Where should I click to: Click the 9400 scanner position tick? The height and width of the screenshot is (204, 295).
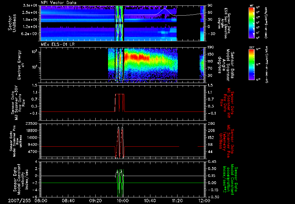click(x=33, y=145)
